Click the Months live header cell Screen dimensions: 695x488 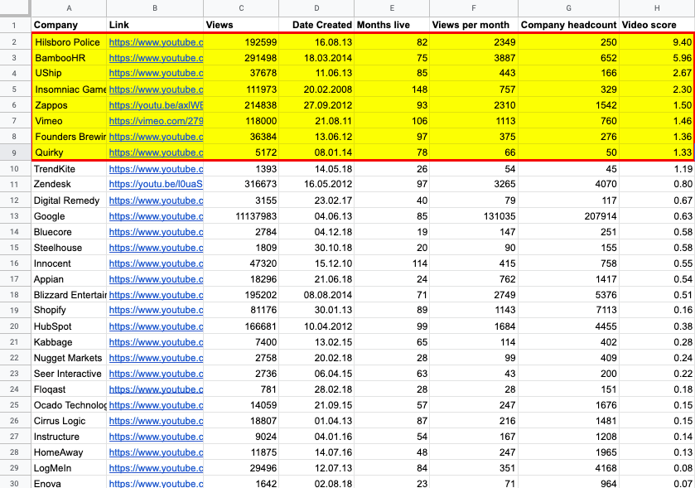[392, 25]
